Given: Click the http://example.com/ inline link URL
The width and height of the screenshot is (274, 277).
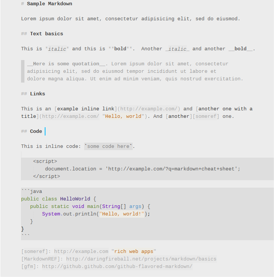Looking at the screenshot, I should point(148,109).
